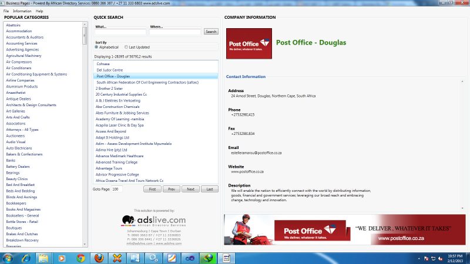The width and height of the screenshot is (470, 264).
Task: Open Windows Explorer folder taskbar icon
Action: pyautogui.click(x=43, y=258)
